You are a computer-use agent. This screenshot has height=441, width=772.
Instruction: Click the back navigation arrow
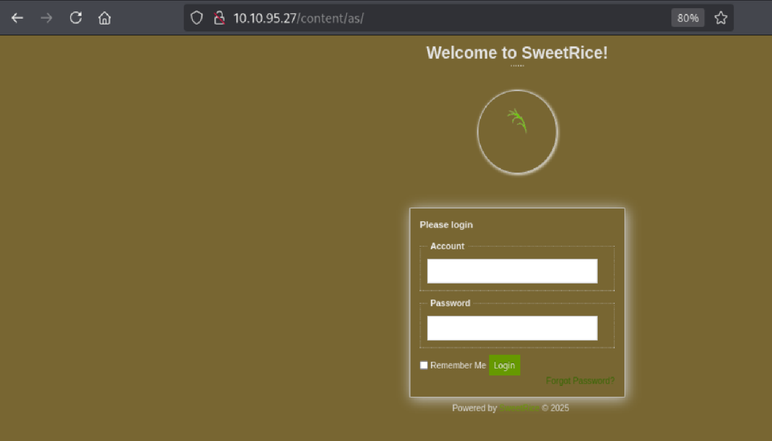(x=18, y=18)
